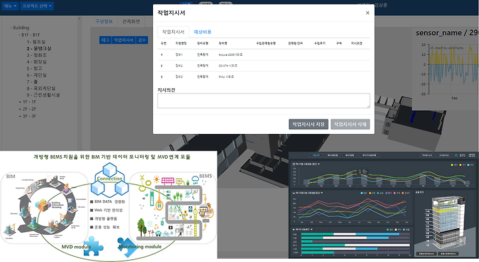Select room 5 - 창고 in tree

coord(35,68)
